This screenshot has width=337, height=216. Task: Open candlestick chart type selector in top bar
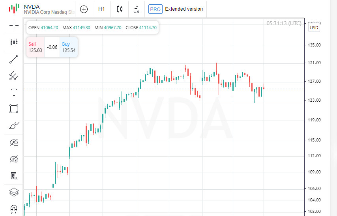(120, 9)
